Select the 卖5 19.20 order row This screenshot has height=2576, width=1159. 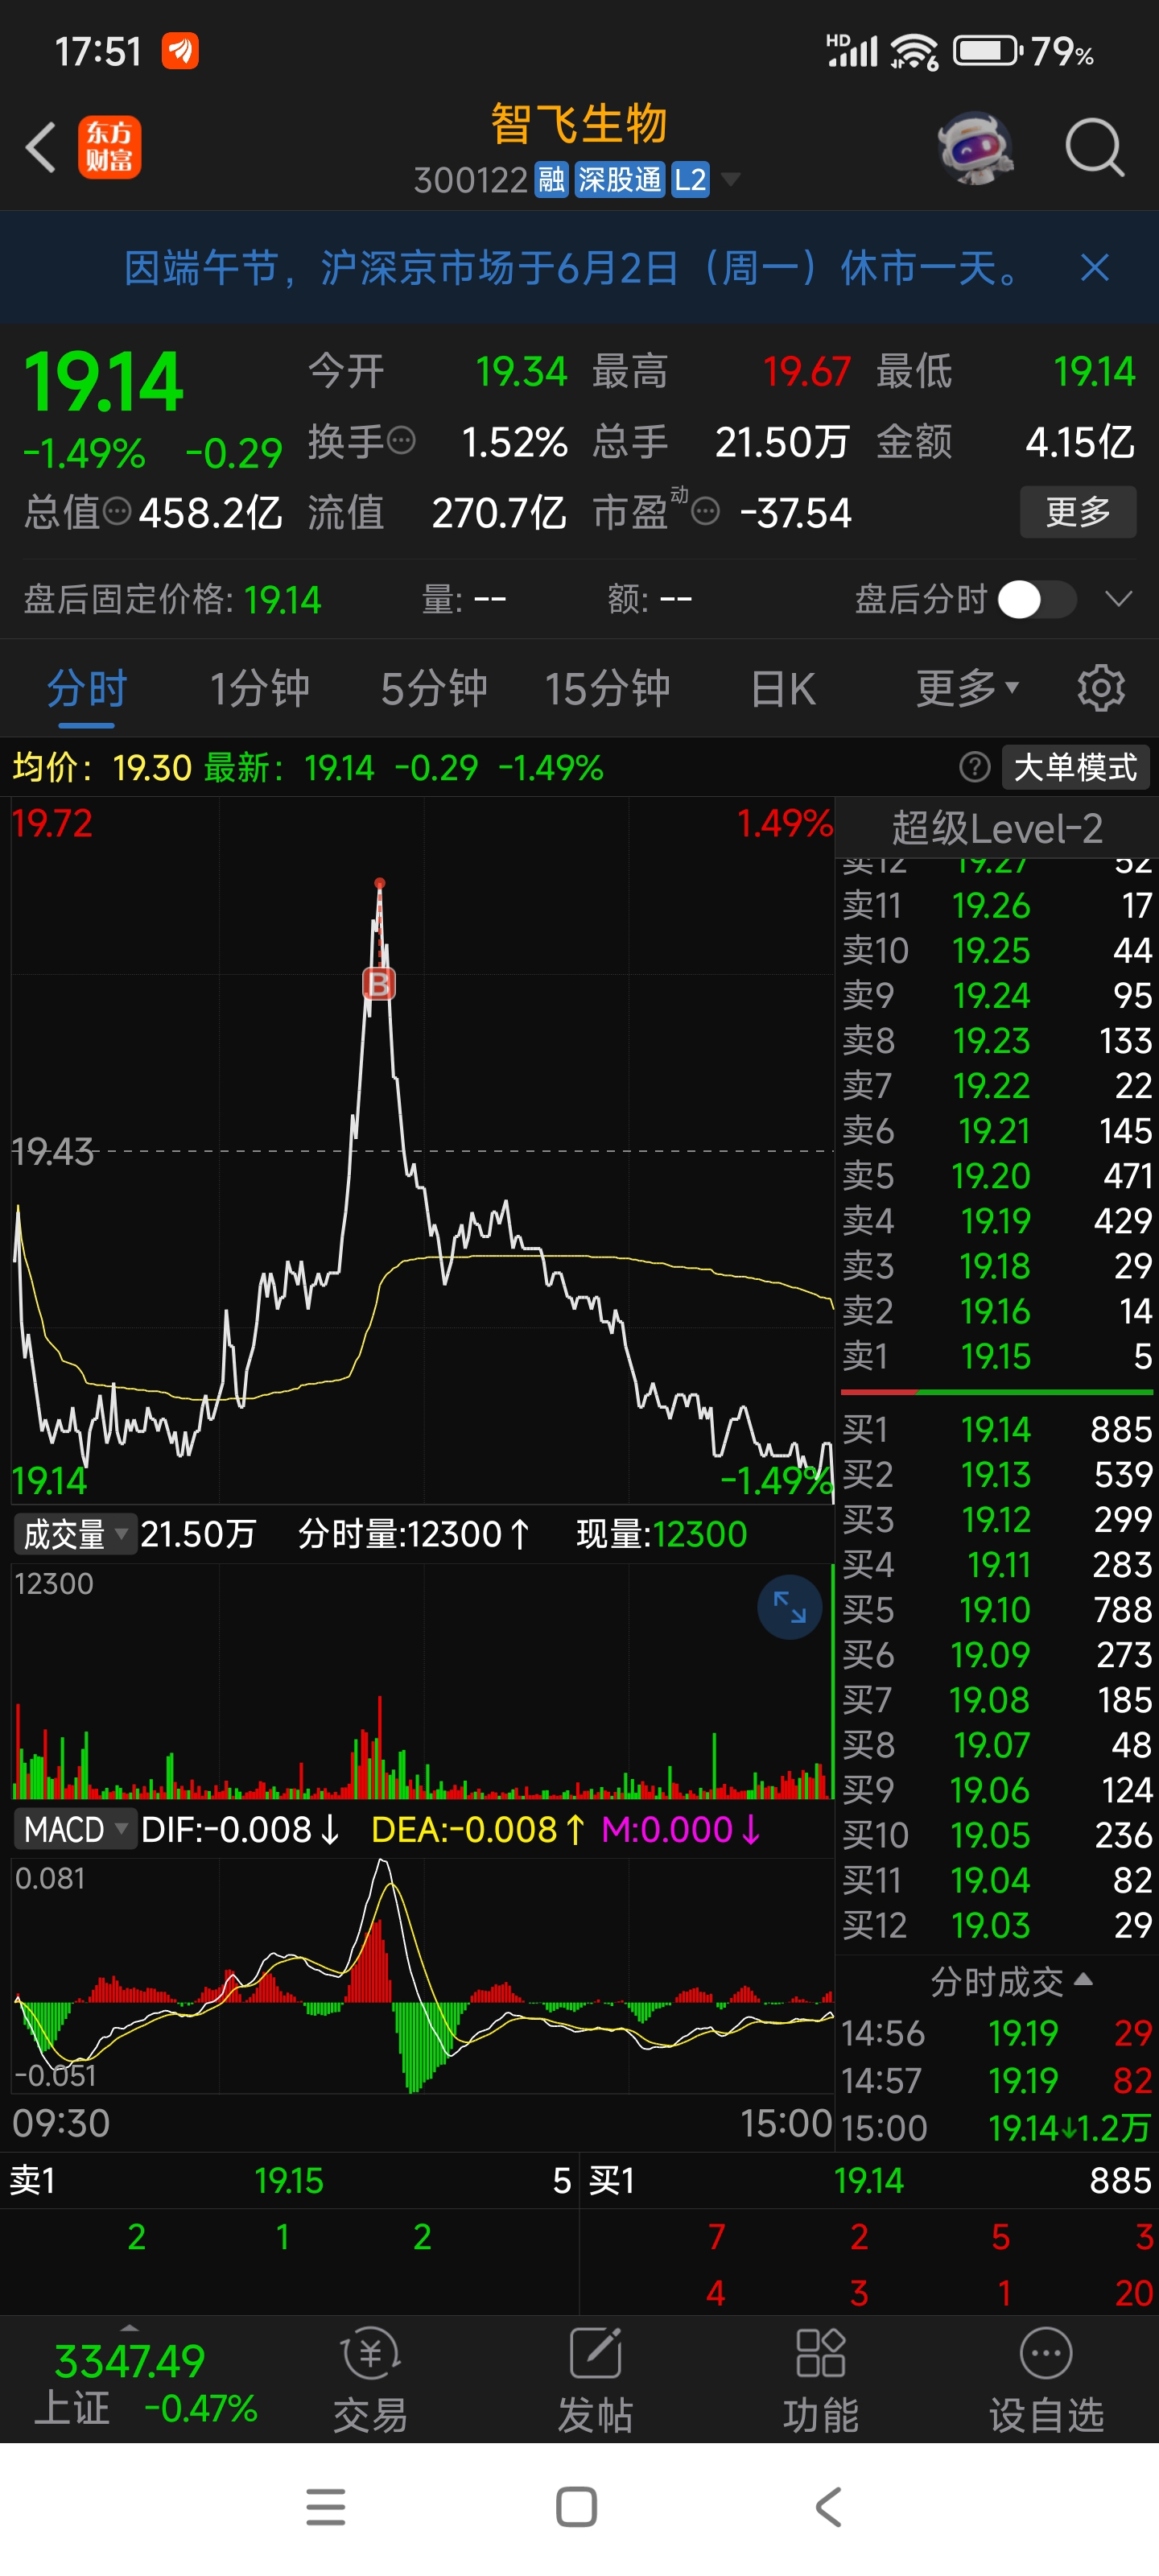pos(997,1176)
